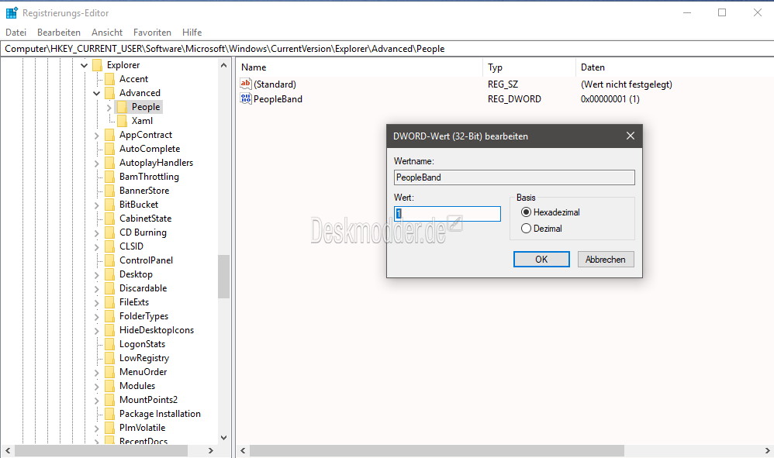
Task: Click the Wertname field showing PeopleBand
Action: click(514, 177)
